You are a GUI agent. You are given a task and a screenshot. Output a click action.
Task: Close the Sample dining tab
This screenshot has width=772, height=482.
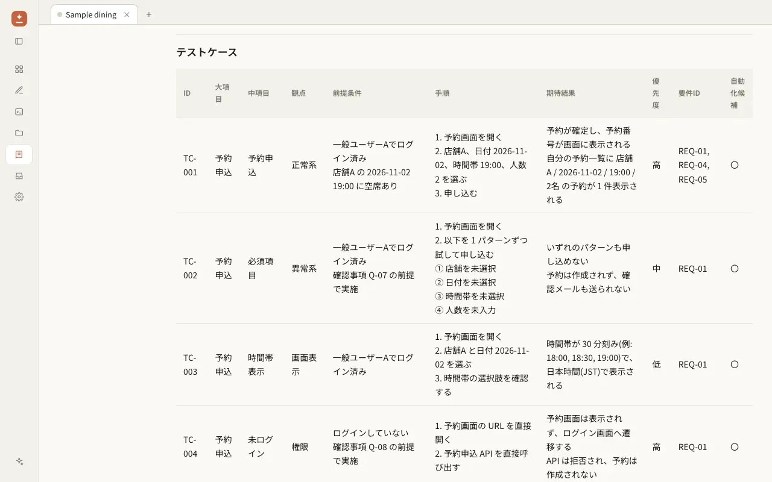click(x=127, y=14)
